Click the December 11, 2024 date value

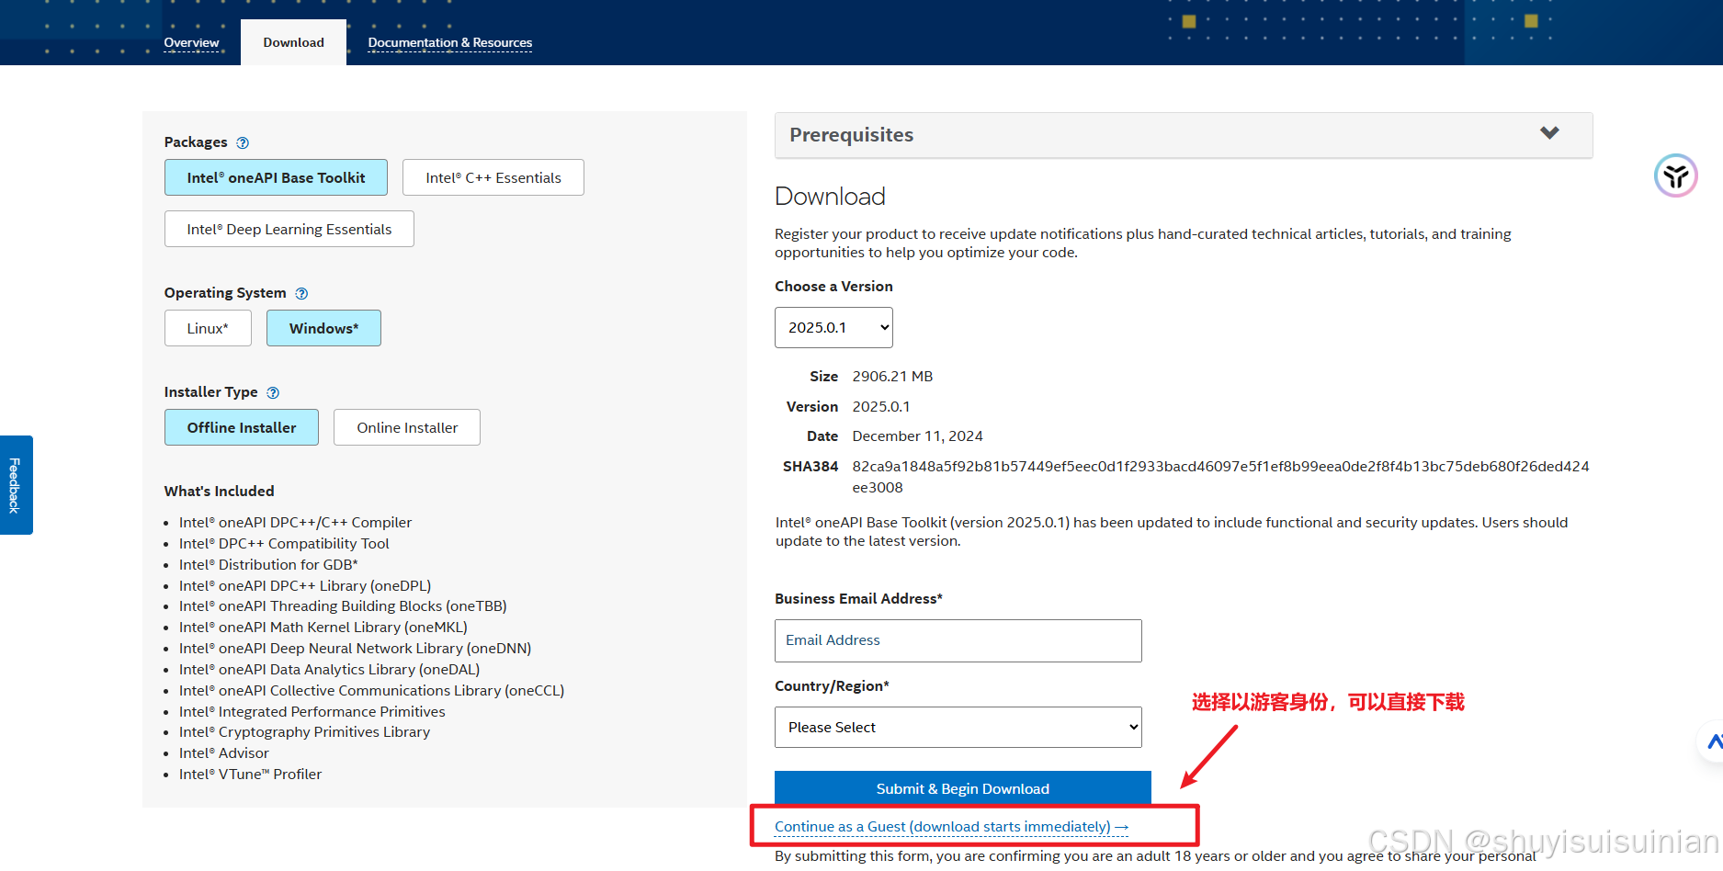tap(917, 435)
